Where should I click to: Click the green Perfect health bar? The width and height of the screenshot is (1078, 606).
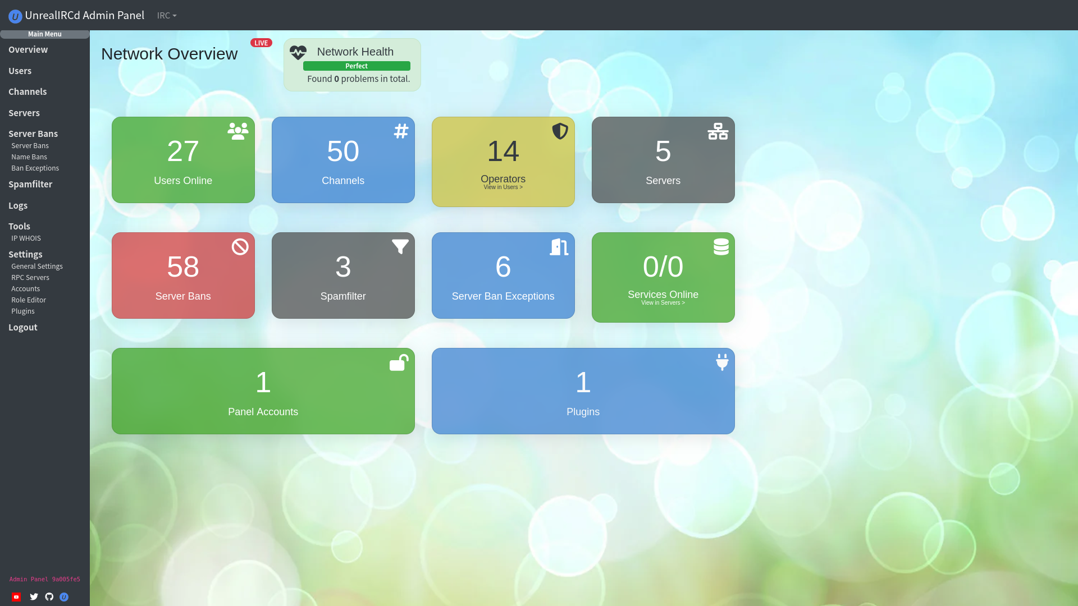[x=356, y=66]
